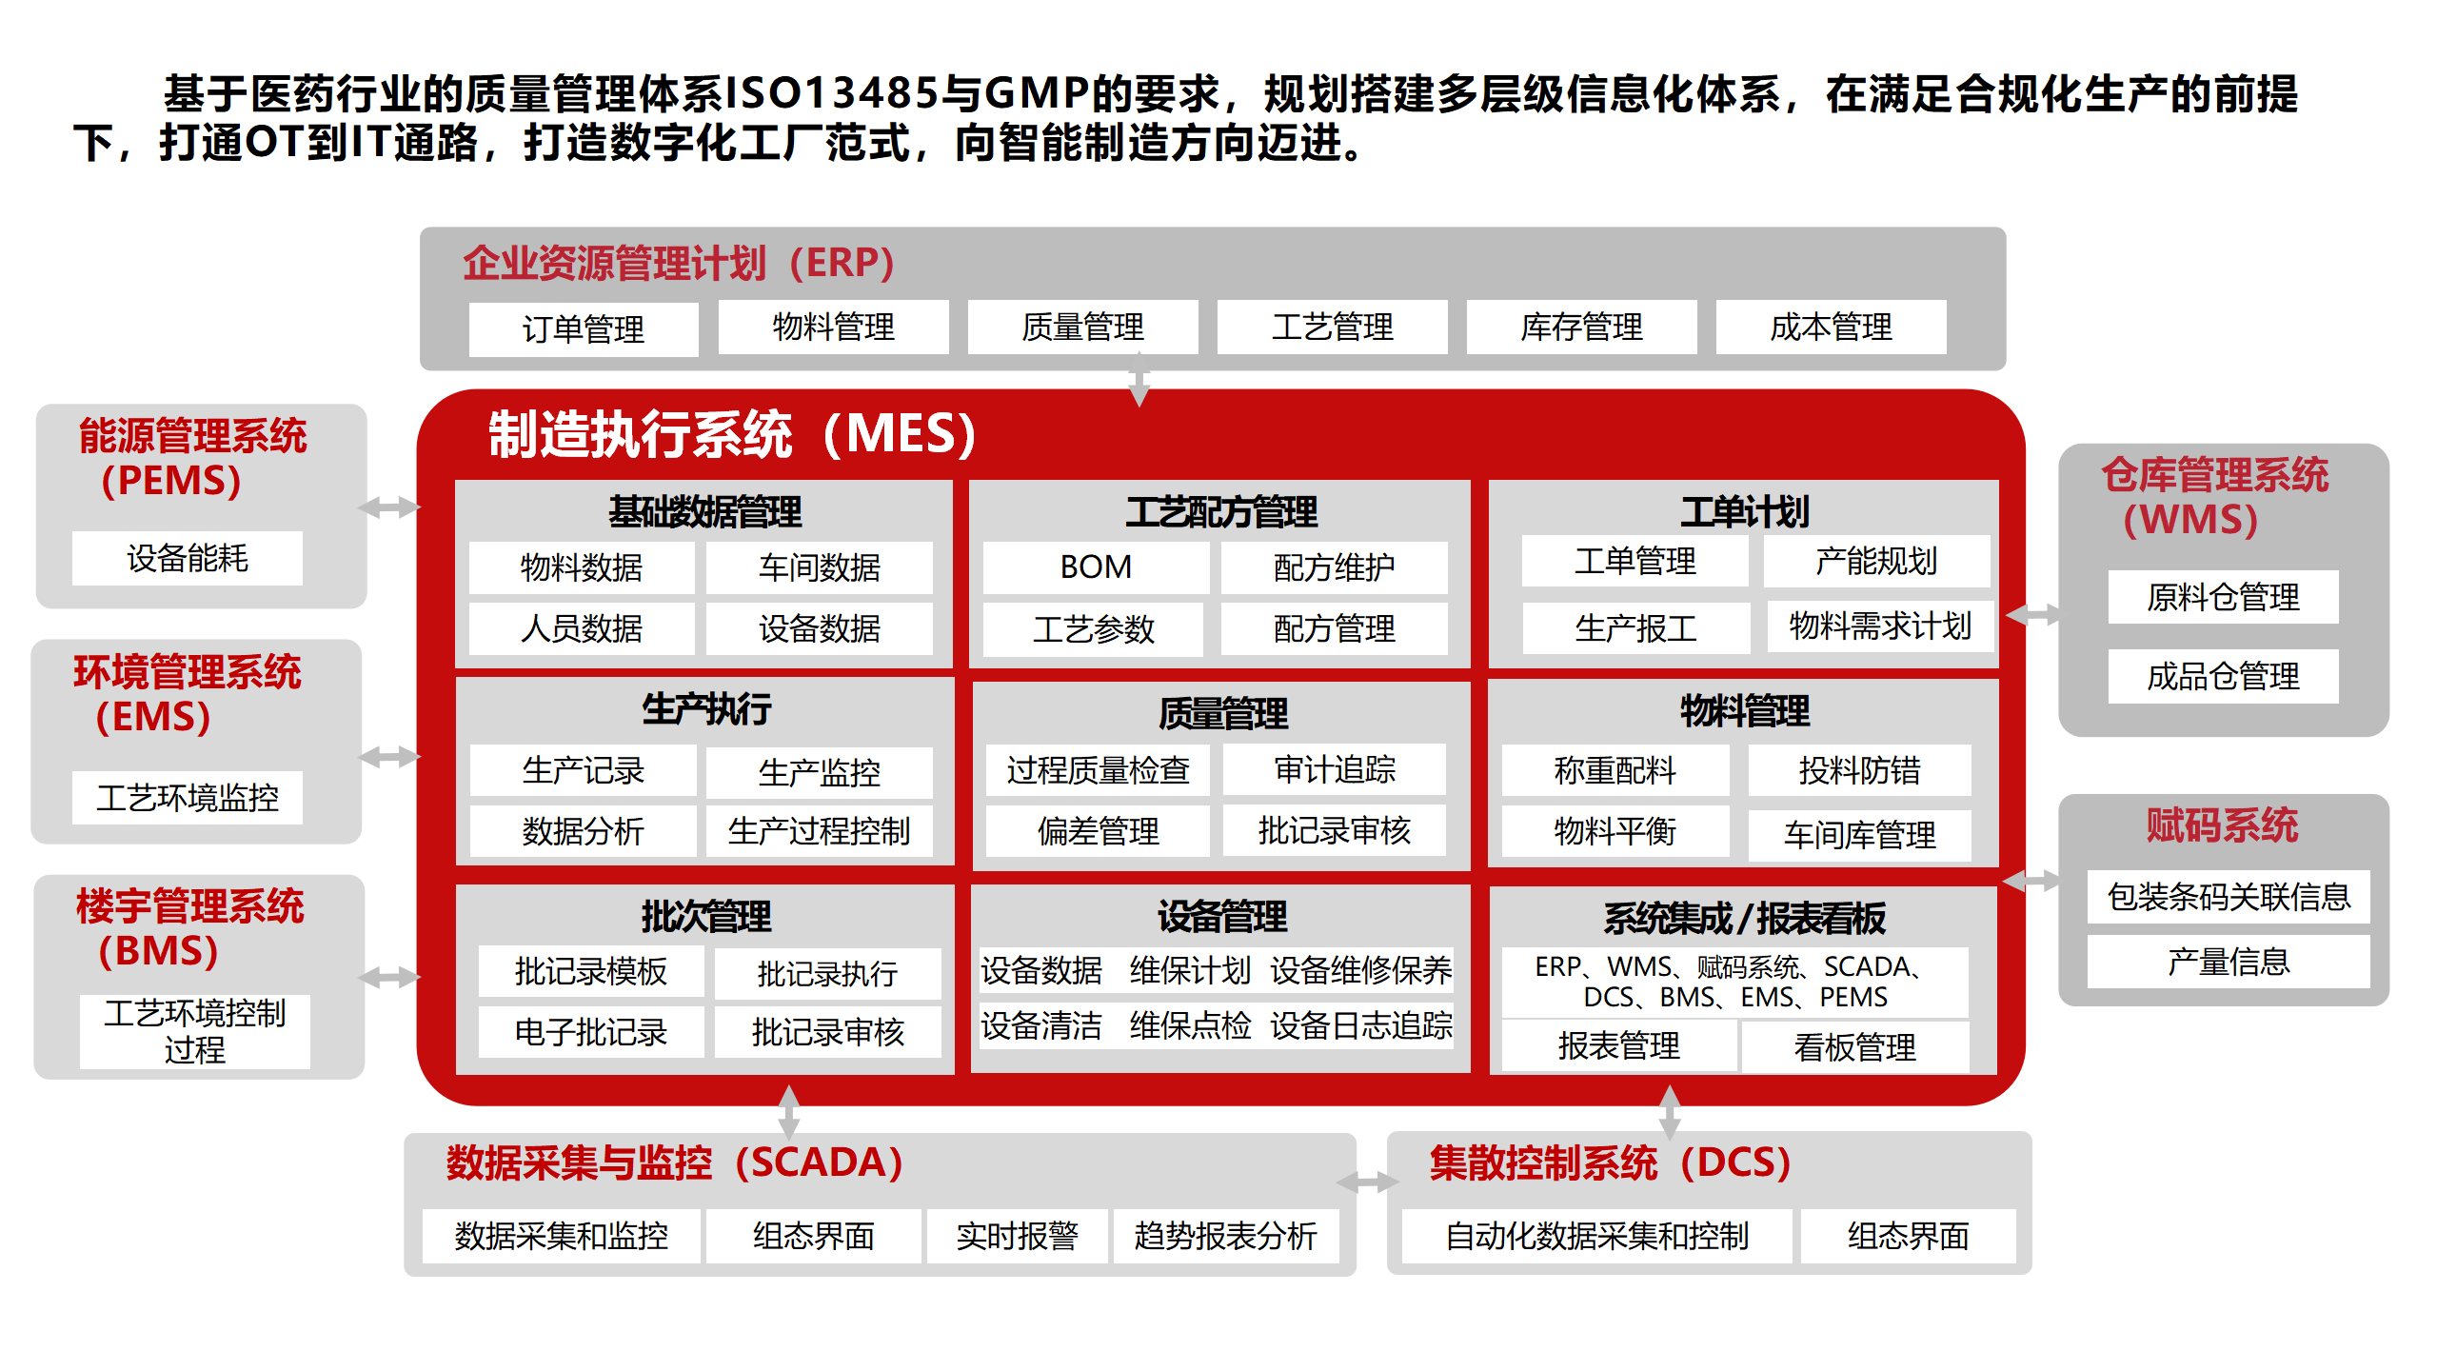Viewport: 2437px width, 1371px height.
Task: Select the 生产过程控制 cell
Action: click(820, 831)
